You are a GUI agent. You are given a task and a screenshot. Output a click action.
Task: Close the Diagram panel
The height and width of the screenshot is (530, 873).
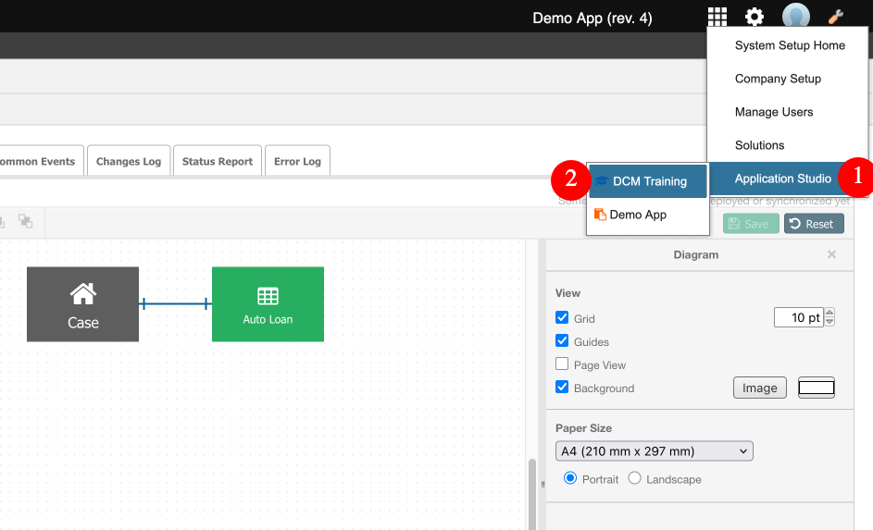click(831, 254)
